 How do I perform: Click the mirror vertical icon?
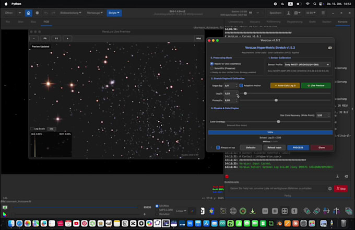point(336,211)
